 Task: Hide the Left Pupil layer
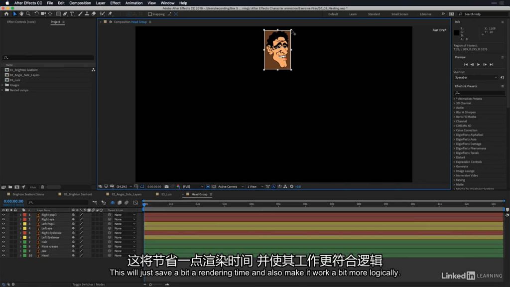coord(3,224)
